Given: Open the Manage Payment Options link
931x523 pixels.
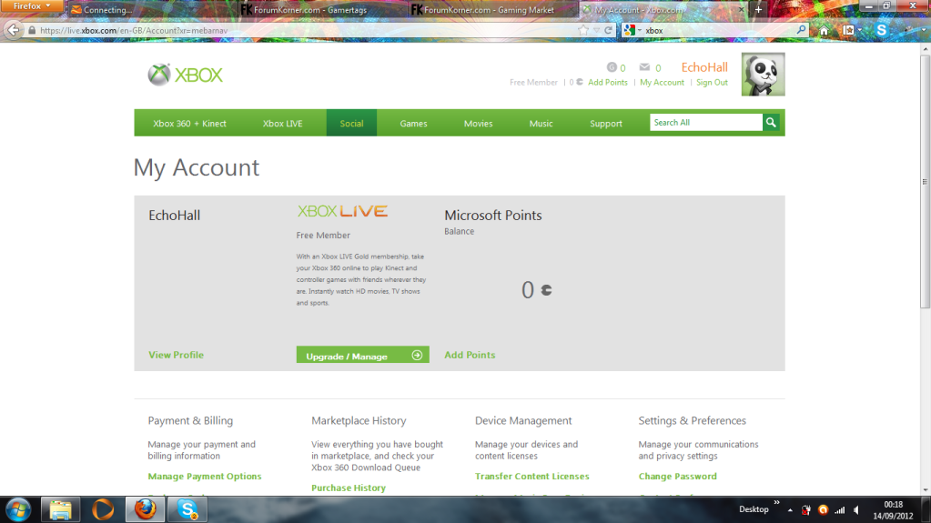Looking at the screenshot, I should point(205,477).
